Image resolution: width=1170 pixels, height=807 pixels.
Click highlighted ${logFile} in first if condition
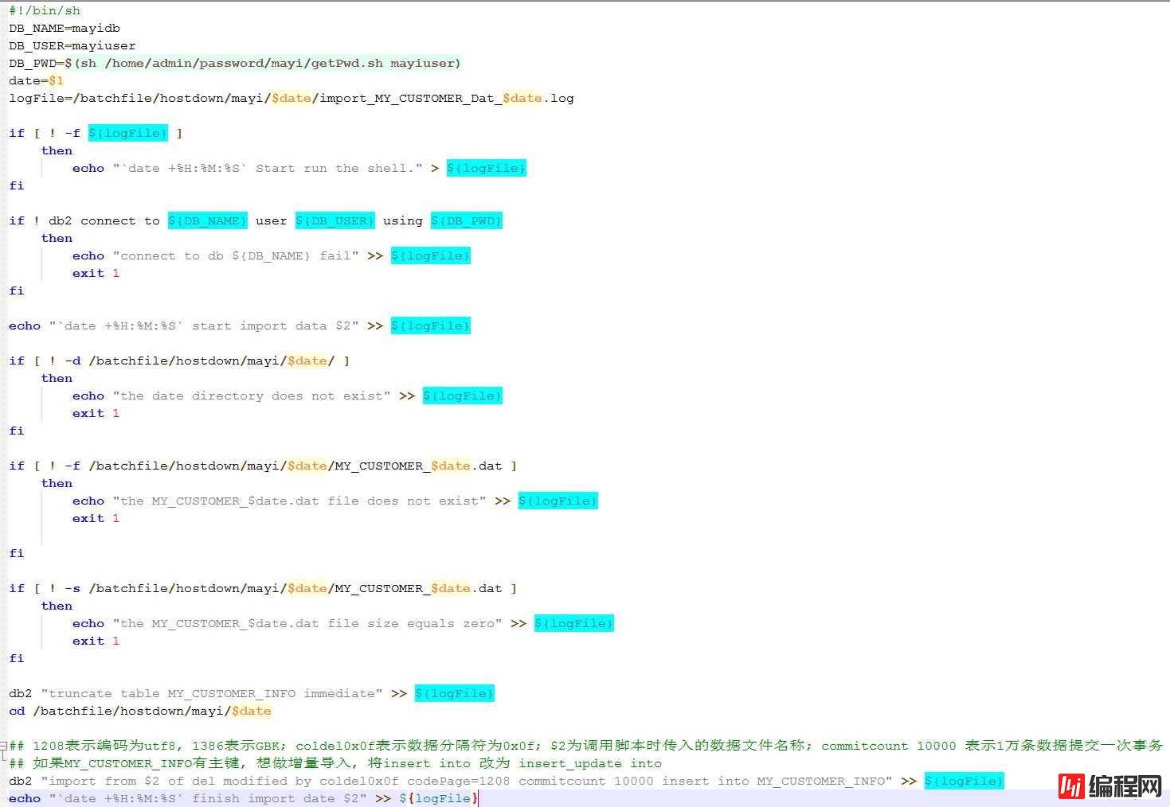point(128,133)
